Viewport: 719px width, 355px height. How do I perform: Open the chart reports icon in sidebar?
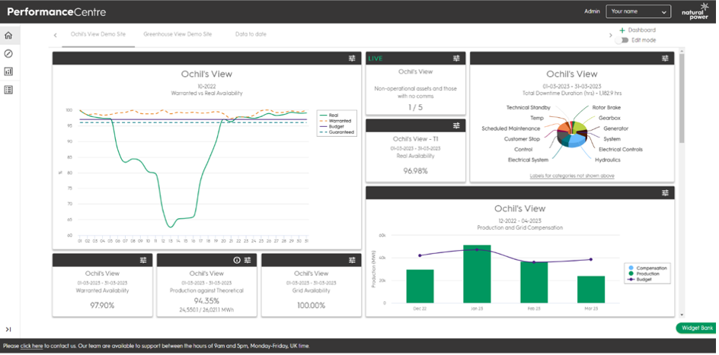8,71
